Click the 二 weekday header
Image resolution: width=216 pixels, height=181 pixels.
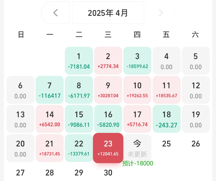click(x=79, y=34)
